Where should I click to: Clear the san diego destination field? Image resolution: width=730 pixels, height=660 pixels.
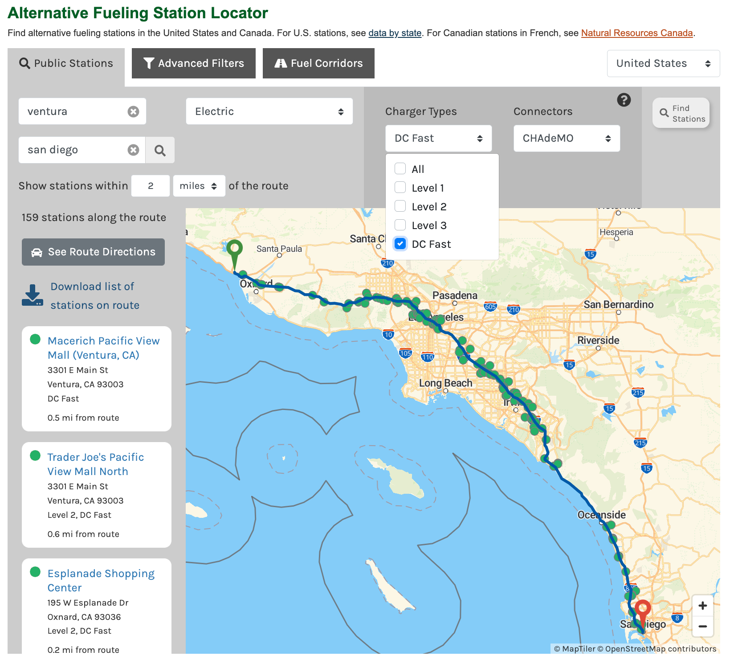[133, 150]
